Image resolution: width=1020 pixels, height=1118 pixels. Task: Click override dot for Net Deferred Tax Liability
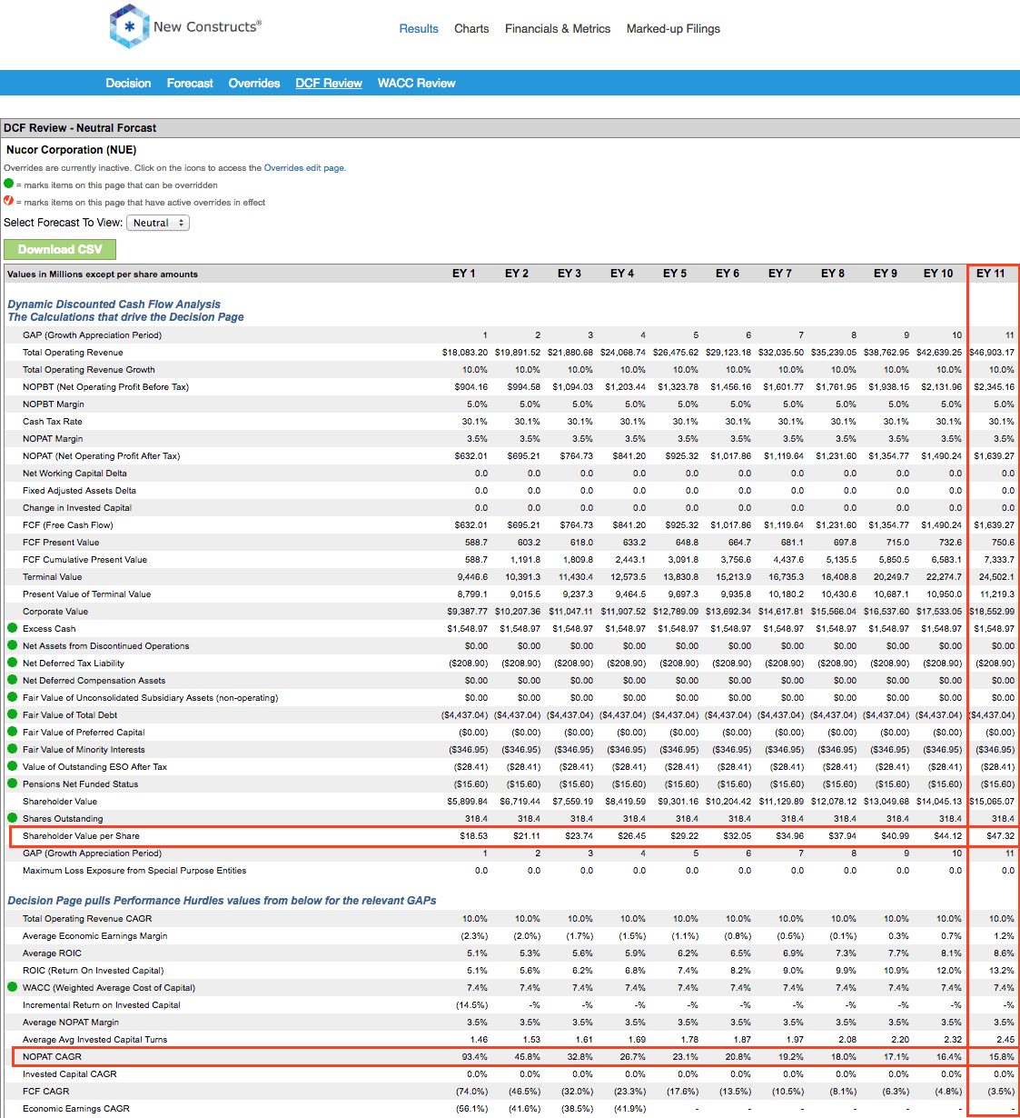coord(13,663)
